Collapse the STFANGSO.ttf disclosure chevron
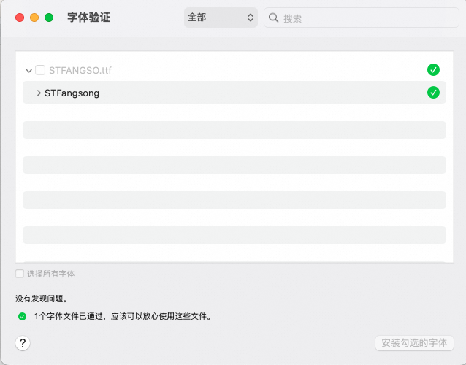Image resolution: width=466 pixels, height=365 pixels. click(28, 71)
